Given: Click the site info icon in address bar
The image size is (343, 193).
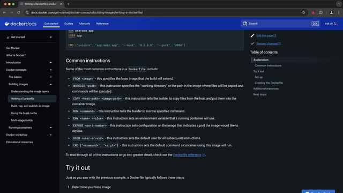Looking at the screenshot, I should (x=27, y=13).
